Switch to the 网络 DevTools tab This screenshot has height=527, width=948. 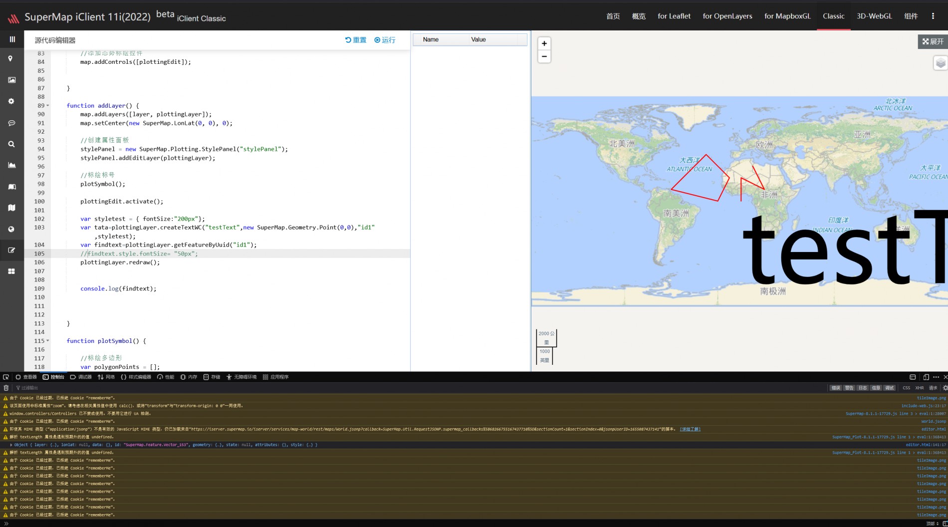tap(106, 377)
